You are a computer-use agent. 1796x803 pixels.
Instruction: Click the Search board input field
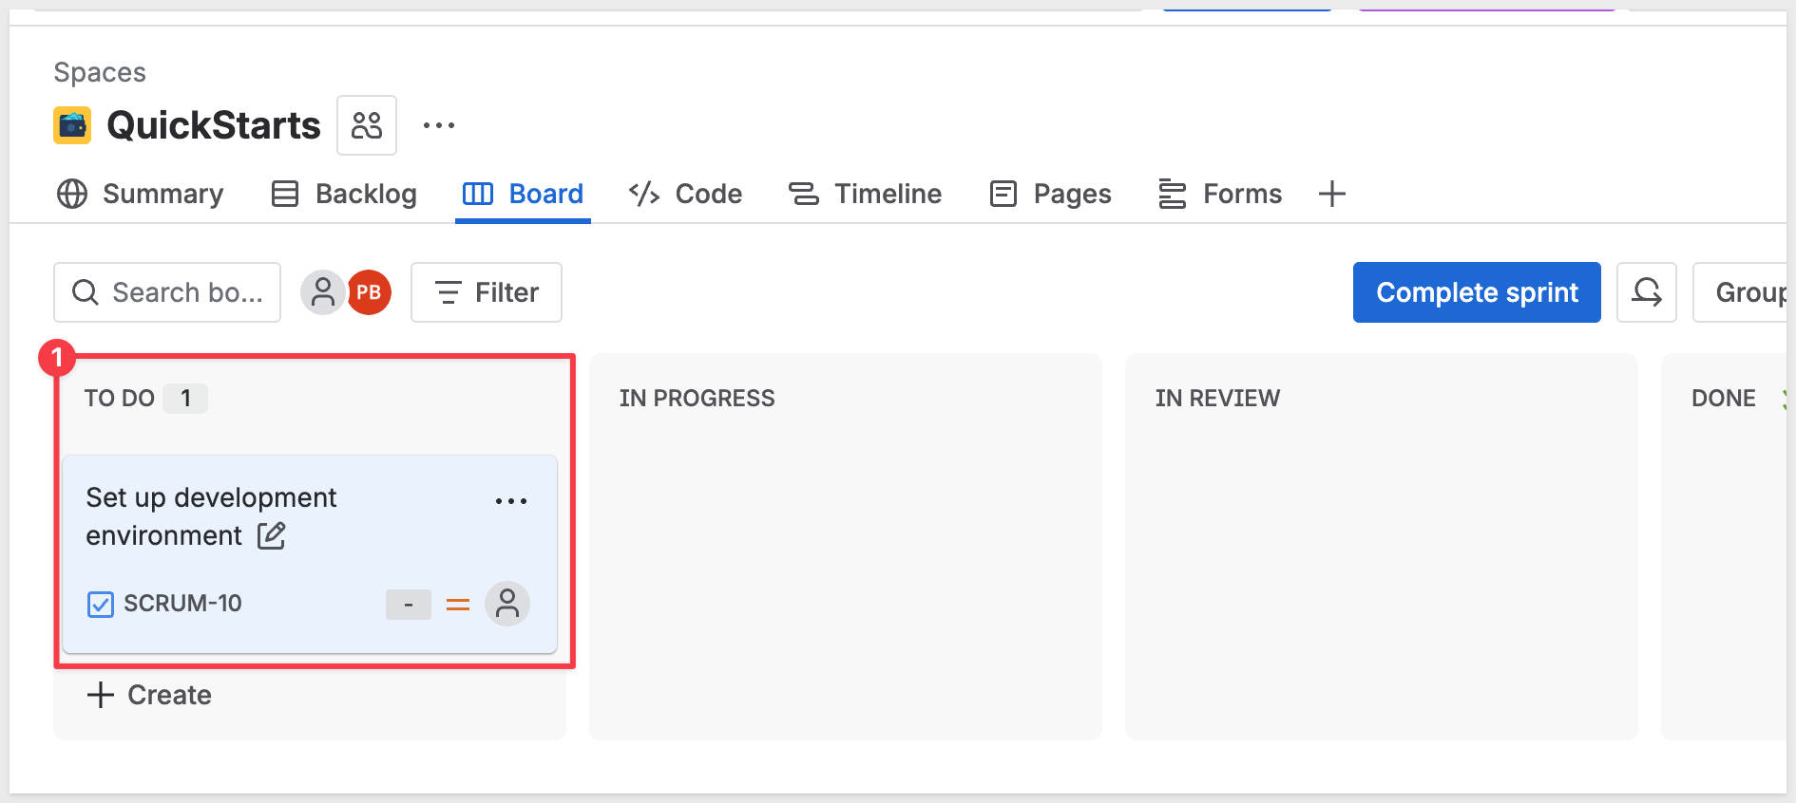point(167,292)
